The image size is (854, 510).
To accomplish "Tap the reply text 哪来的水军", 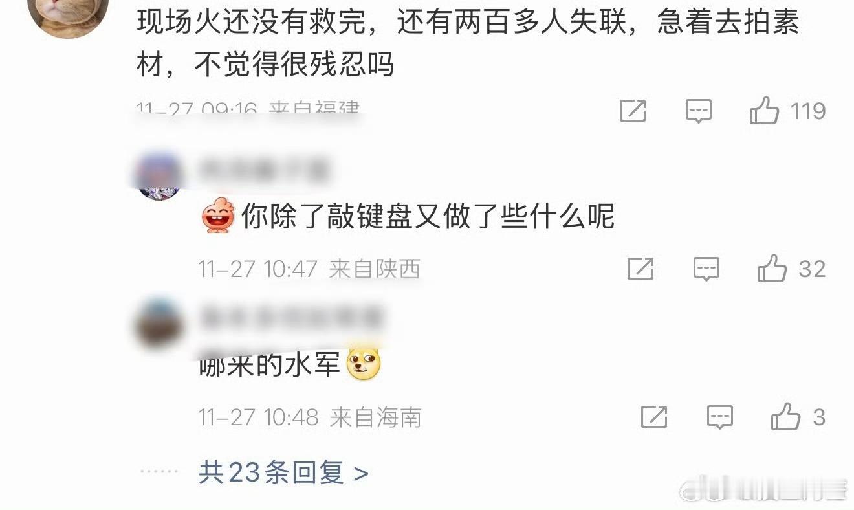I will (x=270, y=365).
